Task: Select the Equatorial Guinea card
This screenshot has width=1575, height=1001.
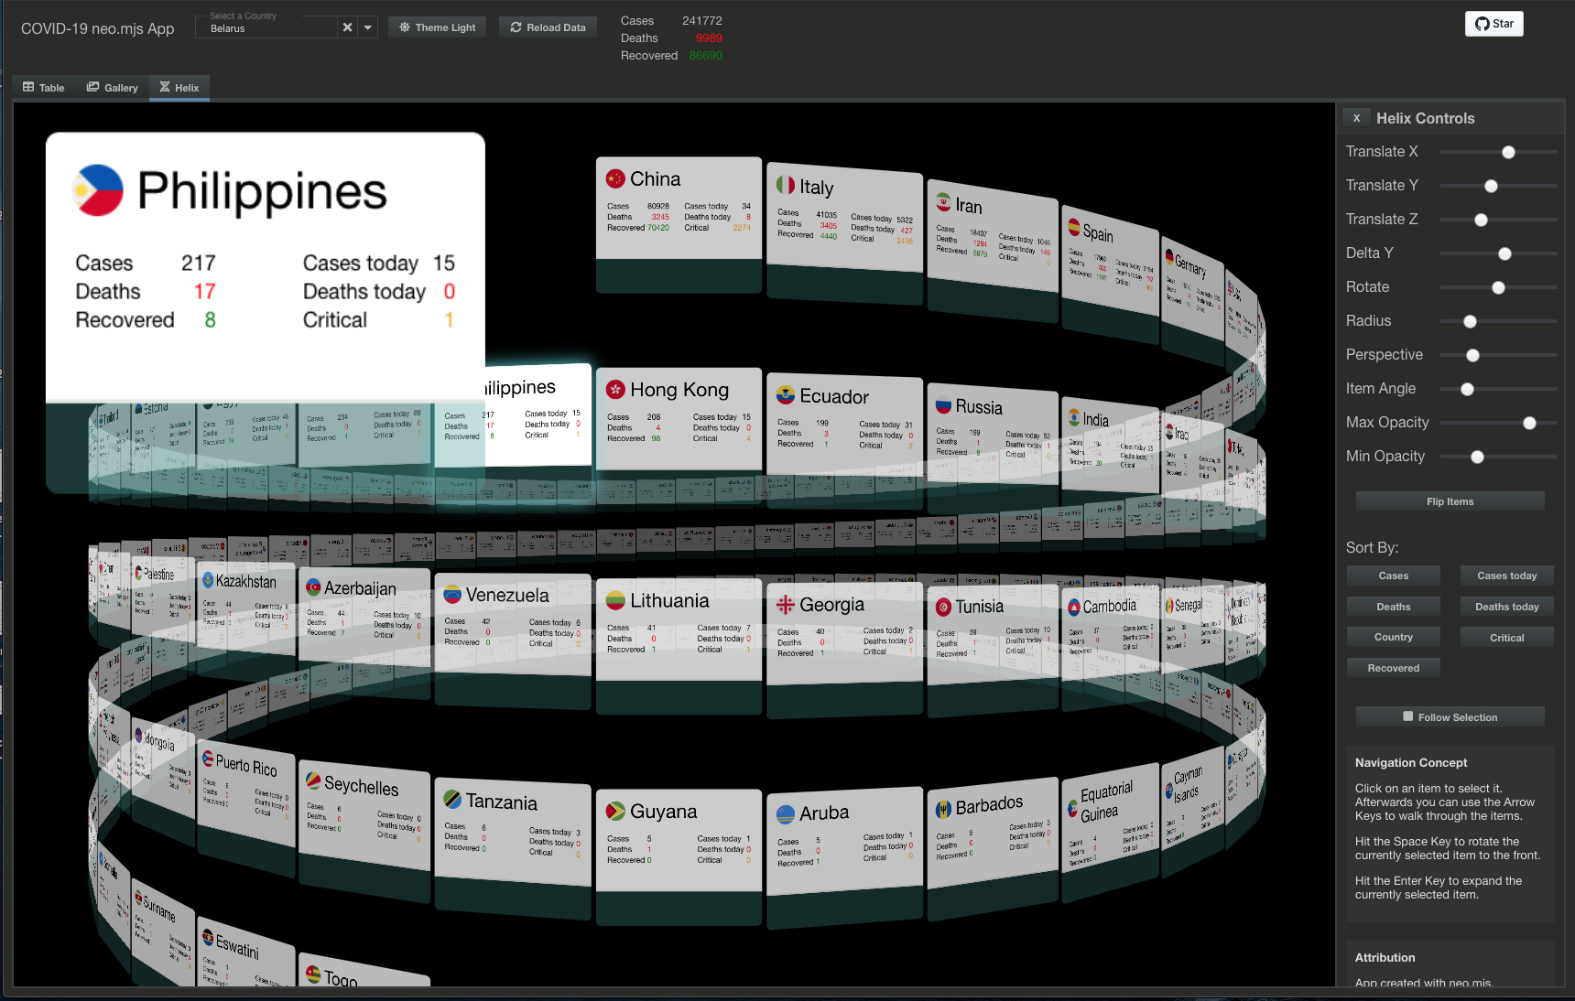Action: (x=1108, y=828)
